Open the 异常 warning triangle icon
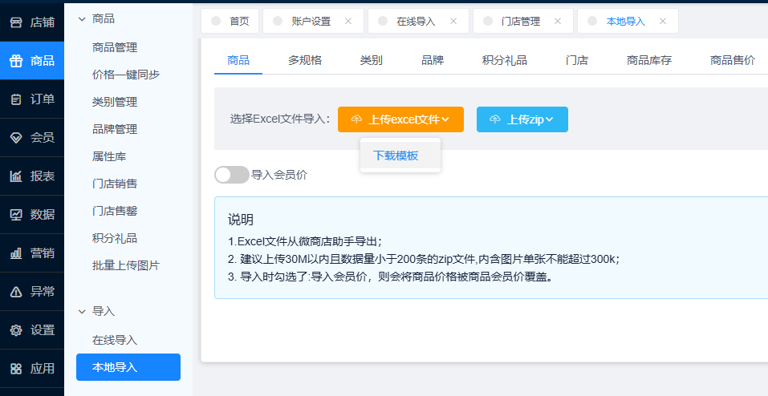This screenshot has height=396, width=768. coord(16,292)
